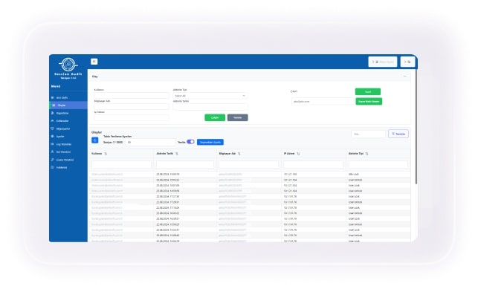Click the green Export Mail Gönder button
This screenshot has width=478, height=289.
[369, 101]
